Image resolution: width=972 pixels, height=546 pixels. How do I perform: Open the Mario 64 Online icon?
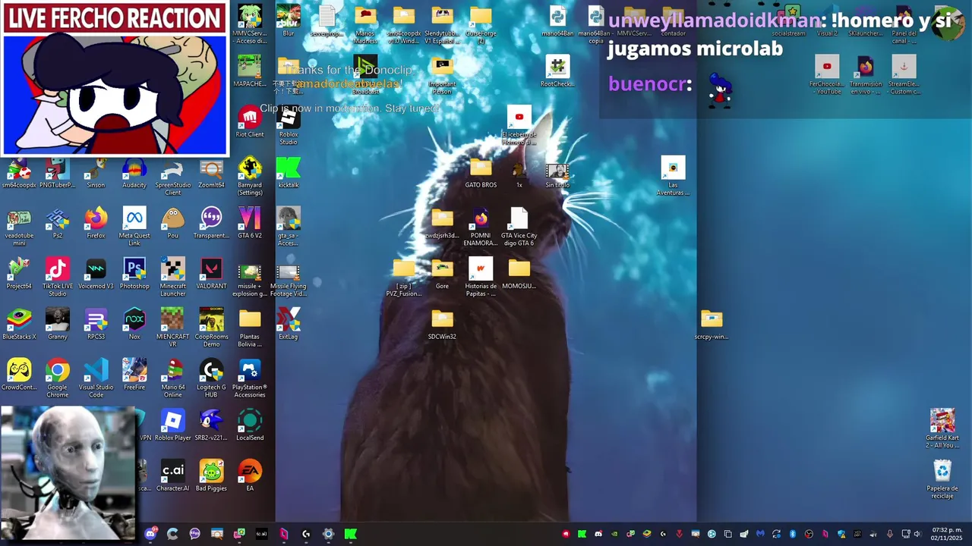[173, 379]
